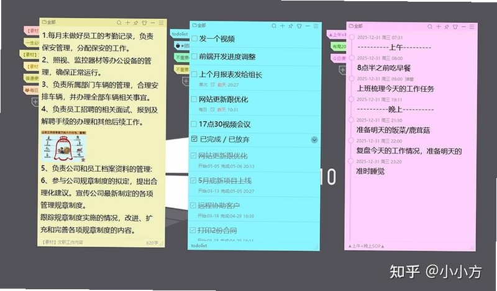This screenshot has width=497, height=291.
Task: Select the pink 上午+ side tab
Action: pos(337,35)
